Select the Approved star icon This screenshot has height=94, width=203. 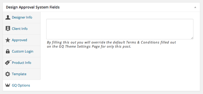pos(8,40)
